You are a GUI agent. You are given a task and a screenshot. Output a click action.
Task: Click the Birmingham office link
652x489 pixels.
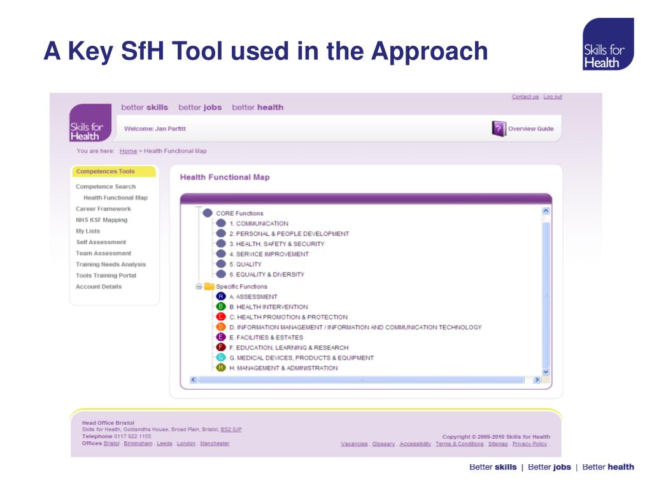coord(138,443)
